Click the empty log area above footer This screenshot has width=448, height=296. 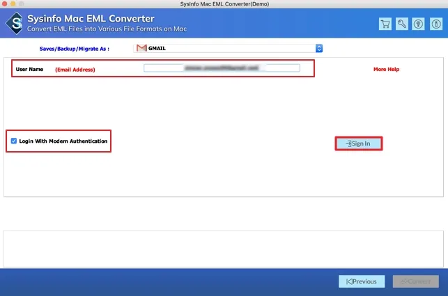[223, 249]
